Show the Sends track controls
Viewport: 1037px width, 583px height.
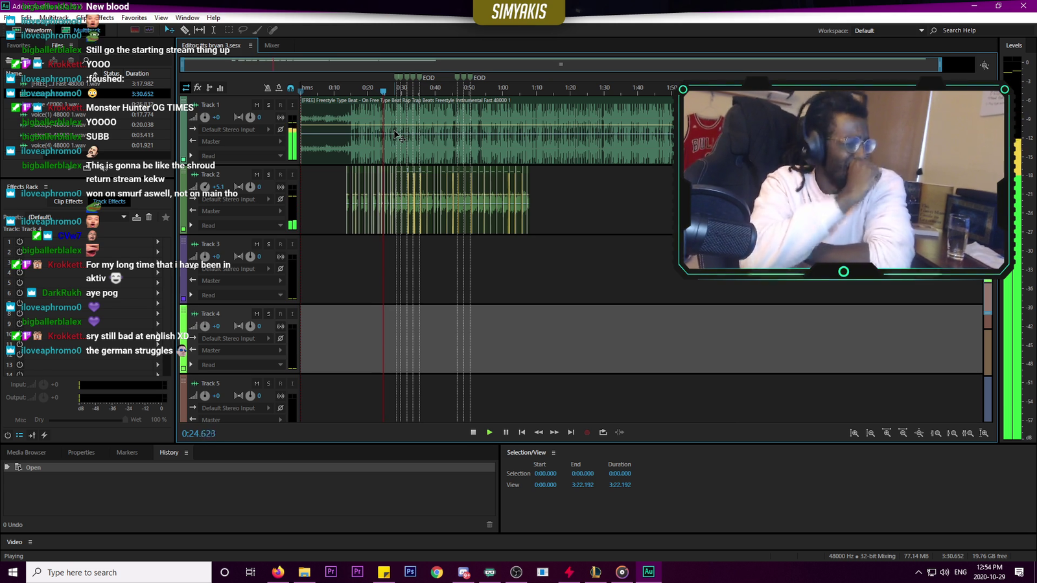pyautogui.click(x=209, y=87)
